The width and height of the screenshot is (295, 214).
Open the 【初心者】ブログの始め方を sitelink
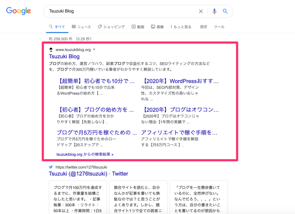pos(95,110)
